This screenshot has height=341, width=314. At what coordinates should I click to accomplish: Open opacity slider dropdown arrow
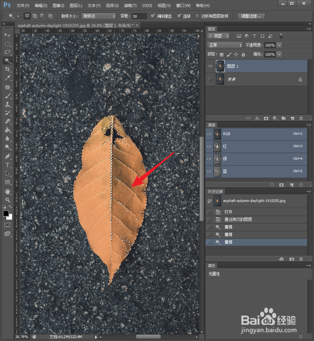279,45
